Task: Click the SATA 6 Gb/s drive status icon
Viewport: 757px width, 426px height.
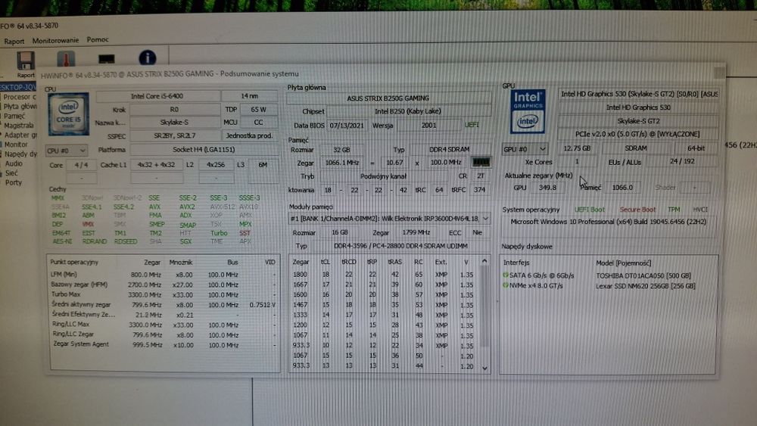Action: 506,275
